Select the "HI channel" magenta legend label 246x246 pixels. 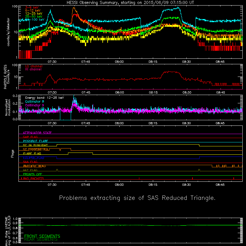(x=33, y=69)
